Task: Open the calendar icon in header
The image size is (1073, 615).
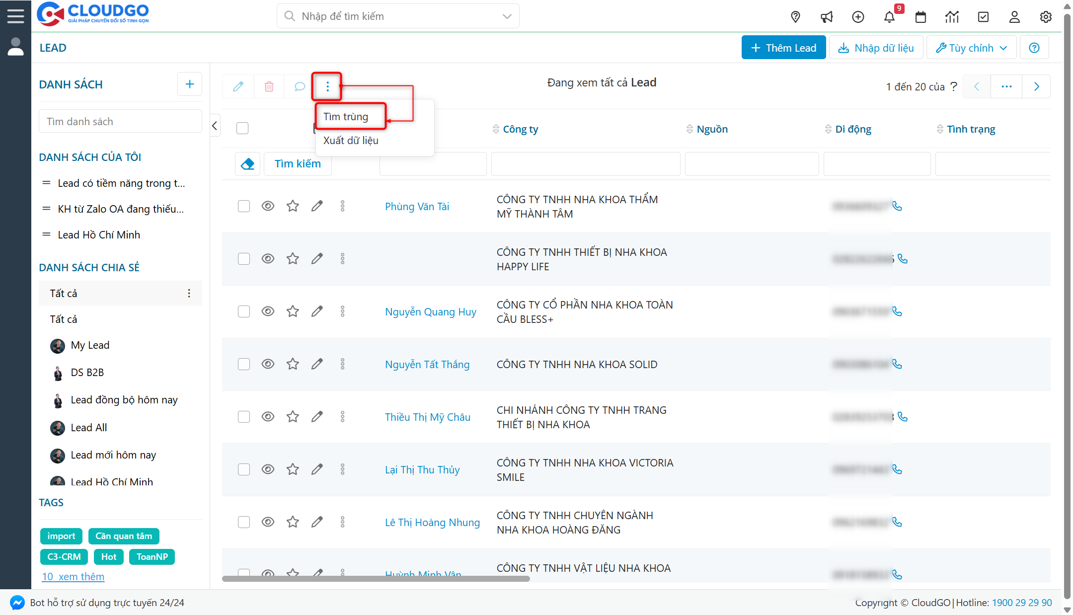Action: point(920,17)
